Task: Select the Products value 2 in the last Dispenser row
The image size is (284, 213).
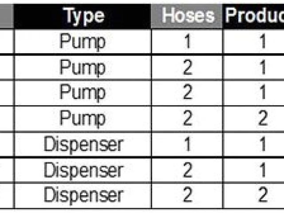Action: pyautogui.click(x=263, y=194)
